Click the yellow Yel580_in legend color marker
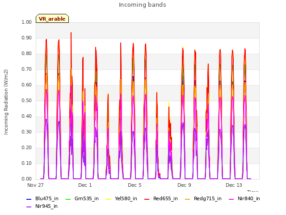 (108, 199)
